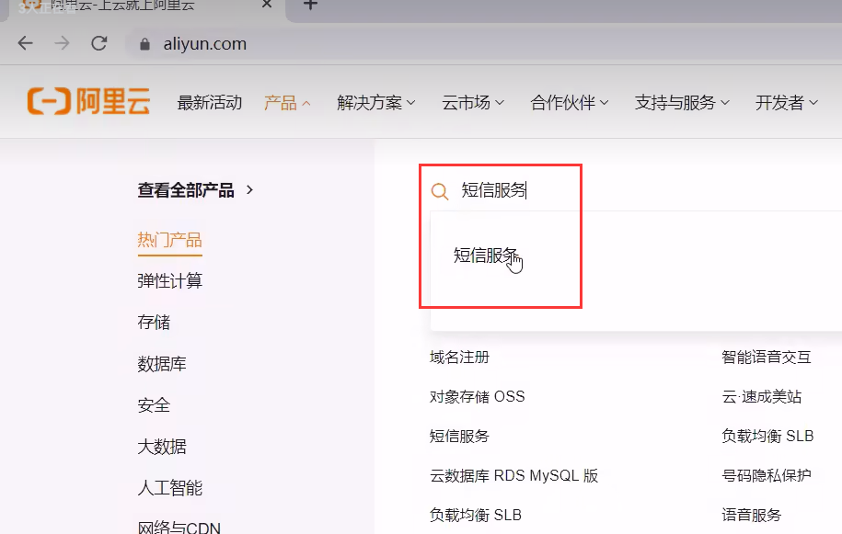
Task: Close the Aliyun browser tab
Action: pos(267,6)
